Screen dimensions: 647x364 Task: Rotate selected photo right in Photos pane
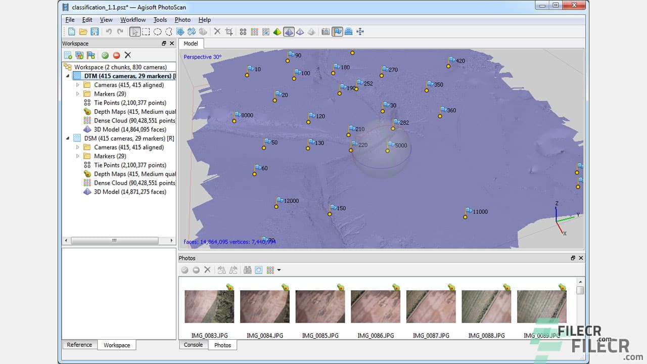(234, 269)
